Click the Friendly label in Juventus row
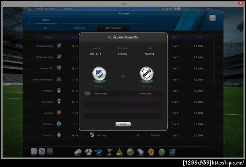This screenshot has width=246, height=167. 155,135
